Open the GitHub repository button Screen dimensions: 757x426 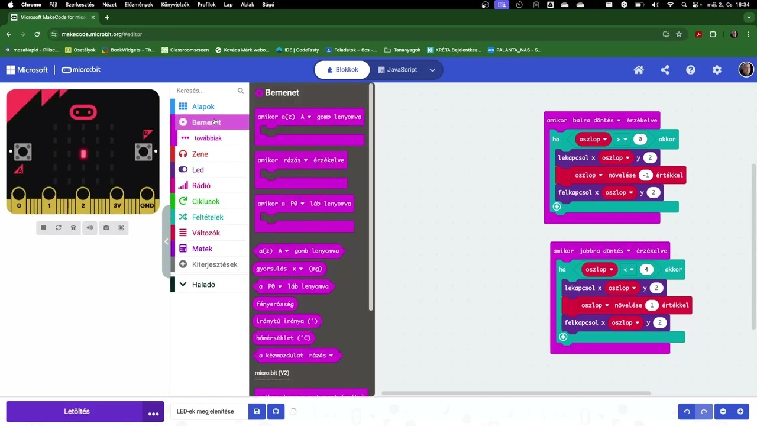[276, 411]
